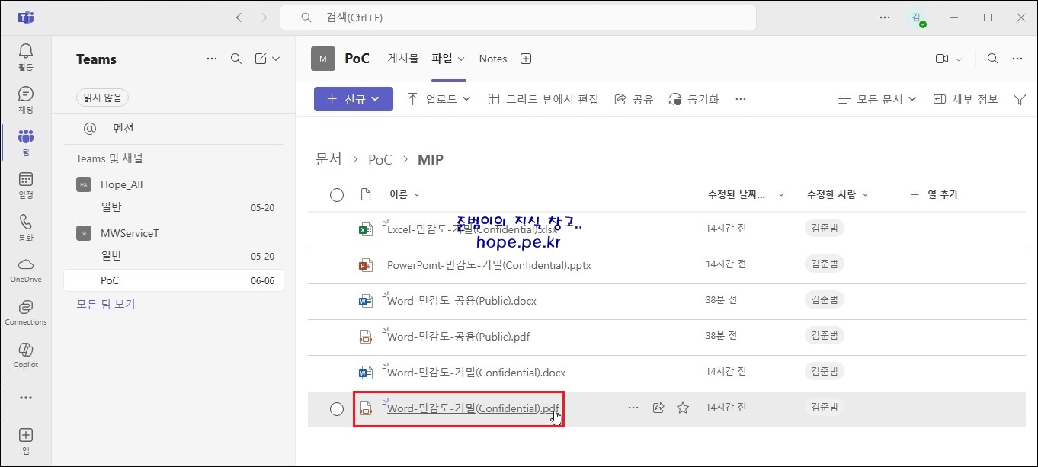Expand the New button dropdown

tap(354, 99)
